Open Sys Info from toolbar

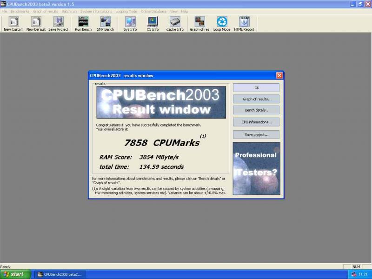[x=130, y=24]
